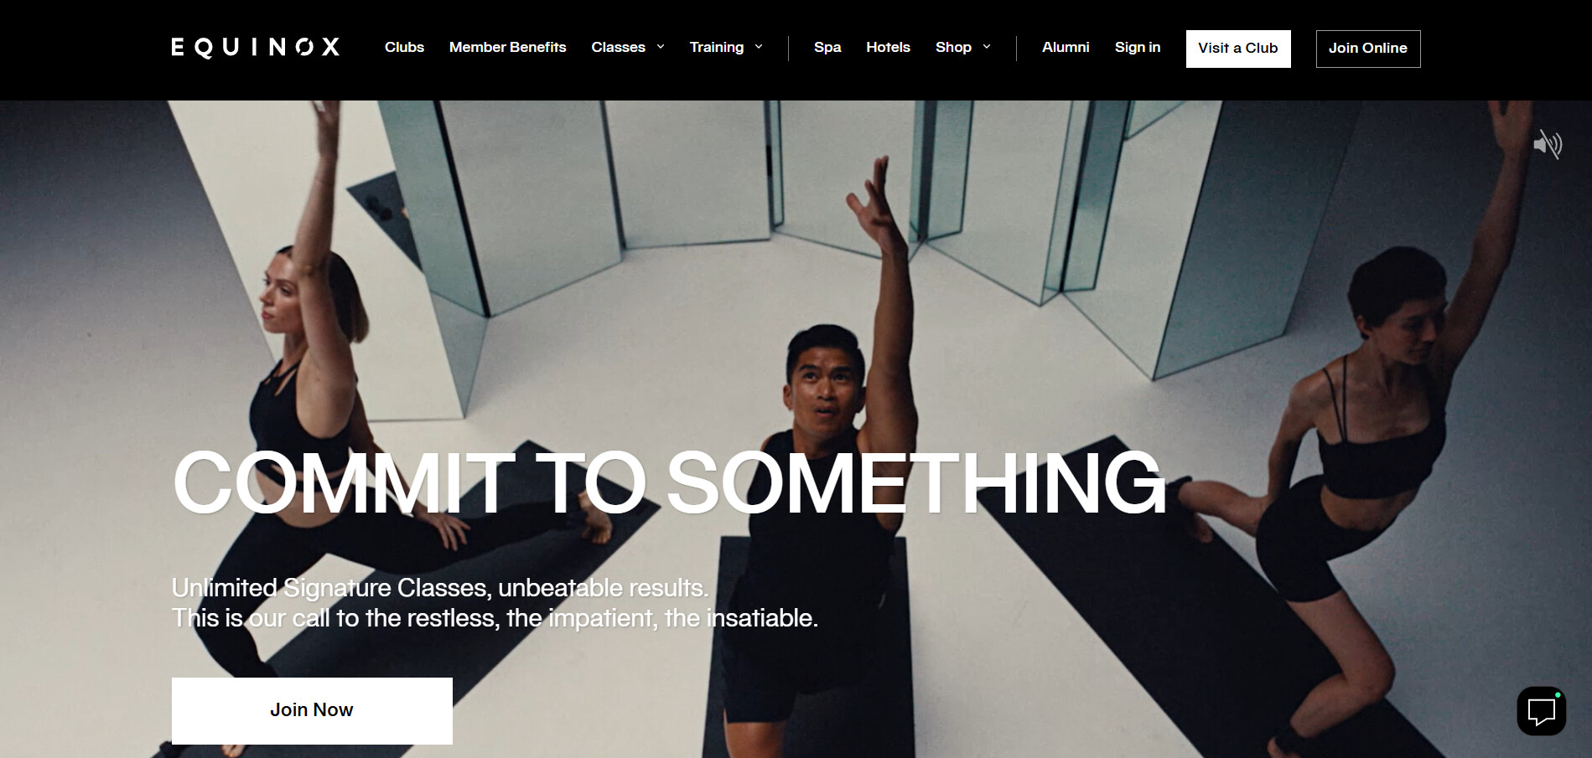Click the Shop menu label
This screenshot has width=1592, height=758.
point(953,47)
